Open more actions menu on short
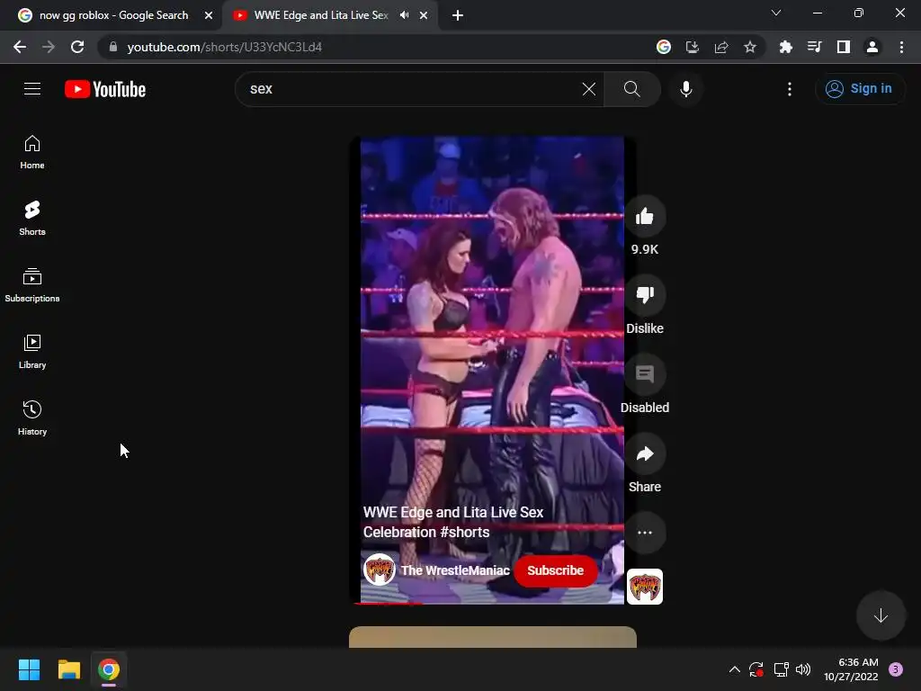The height and width of the screenshot is (691, 921). click(x=644, y=533)
